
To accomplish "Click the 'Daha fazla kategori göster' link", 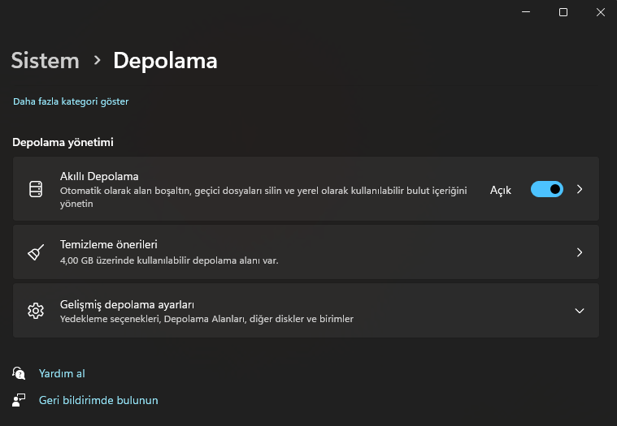I will (x=71, y=101).
